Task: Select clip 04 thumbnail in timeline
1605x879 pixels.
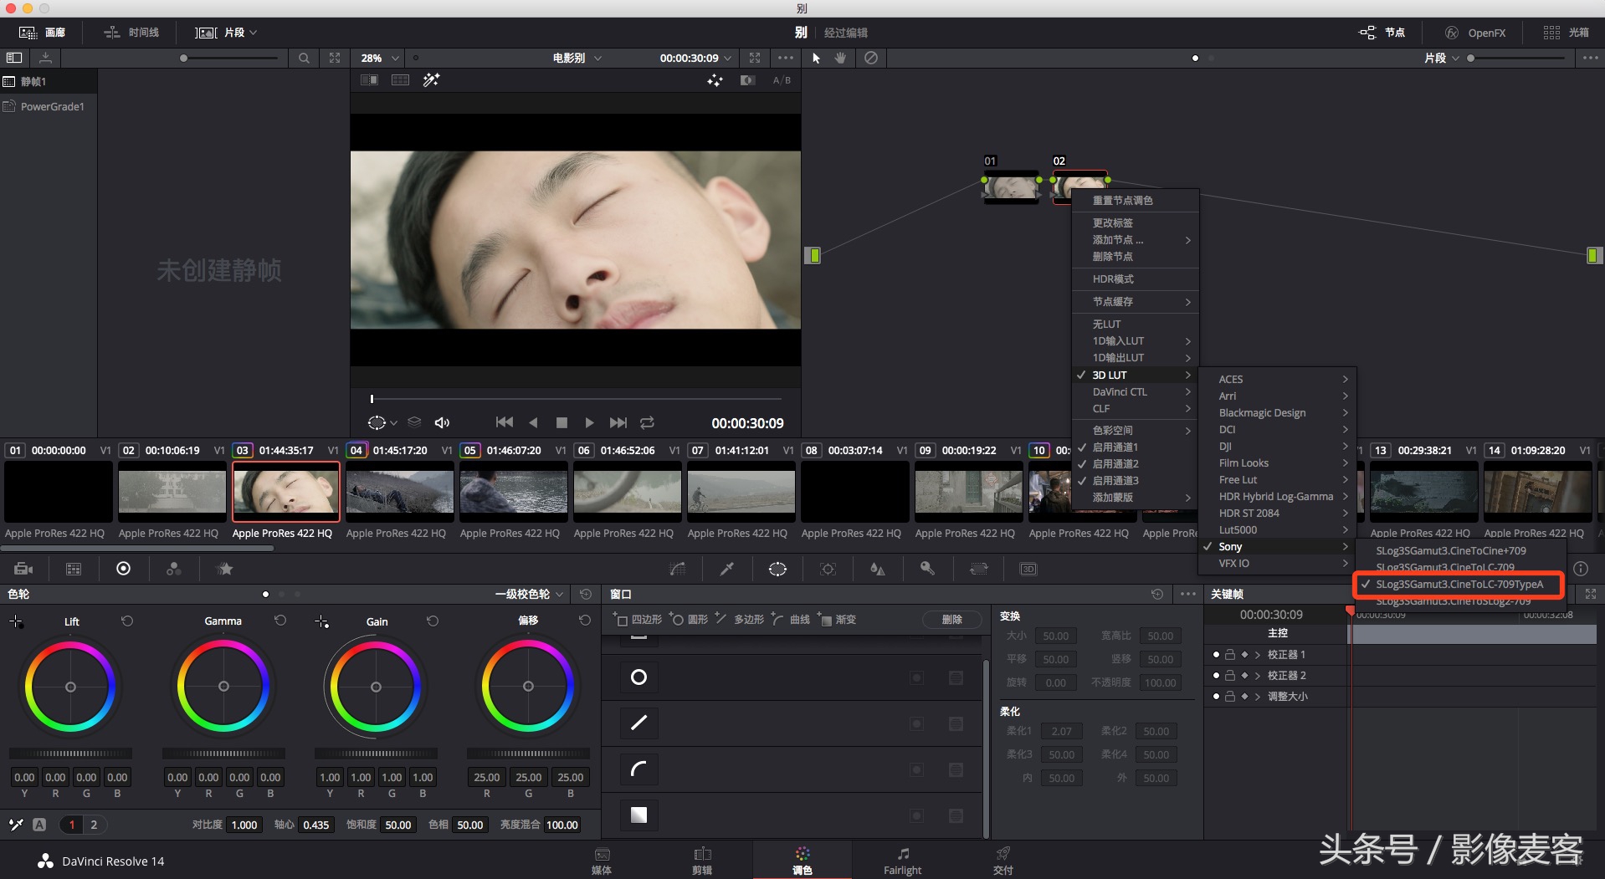Action: 399,491
